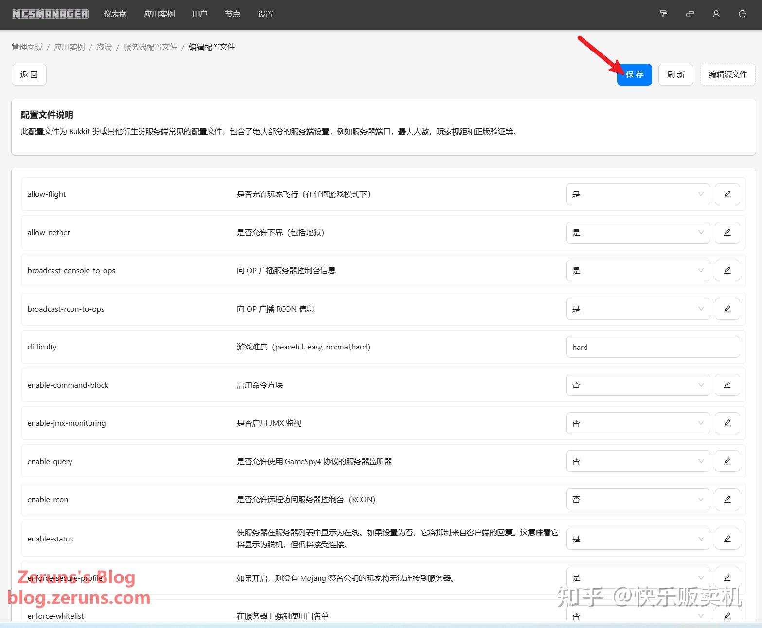762x628 pixels.
Task: Click the layout design icon in top bar
Action: point(690,14)
